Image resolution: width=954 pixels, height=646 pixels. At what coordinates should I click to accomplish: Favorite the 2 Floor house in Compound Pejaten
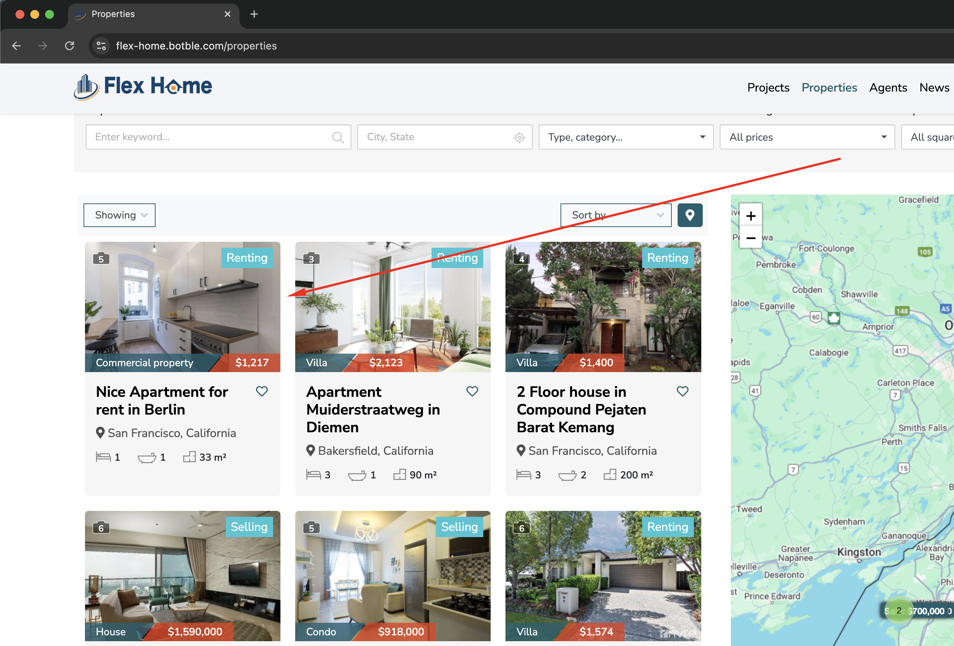coord(682,391)
